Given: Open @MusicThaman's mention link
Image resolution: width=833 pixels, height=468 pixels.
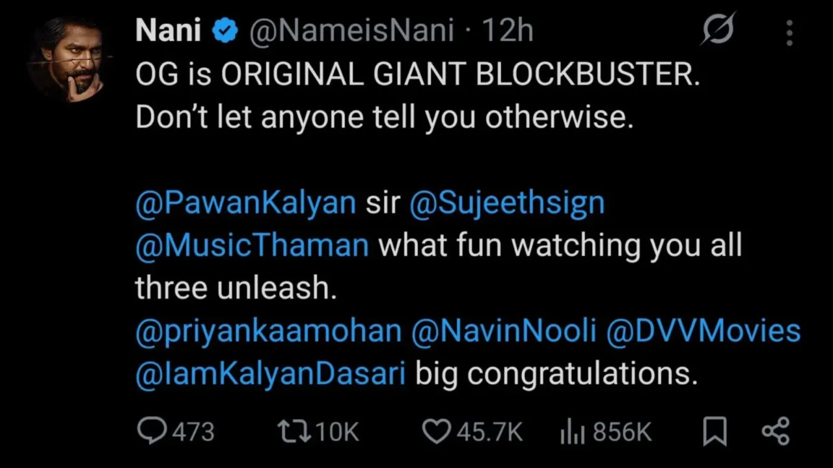Looking at the screenshot, I should tap(251, 245).
